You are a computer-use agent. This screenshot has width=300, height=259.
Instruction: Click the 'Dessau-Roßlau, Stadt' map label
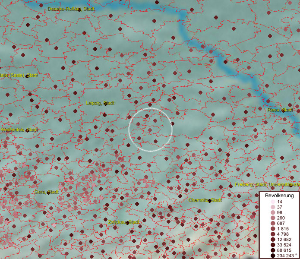[x=71, y=9]
